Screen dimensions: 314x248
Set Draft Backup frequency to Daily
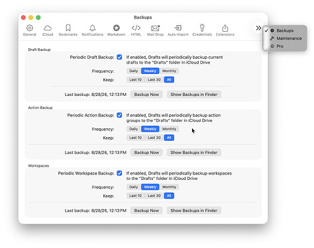coord(134,71)
